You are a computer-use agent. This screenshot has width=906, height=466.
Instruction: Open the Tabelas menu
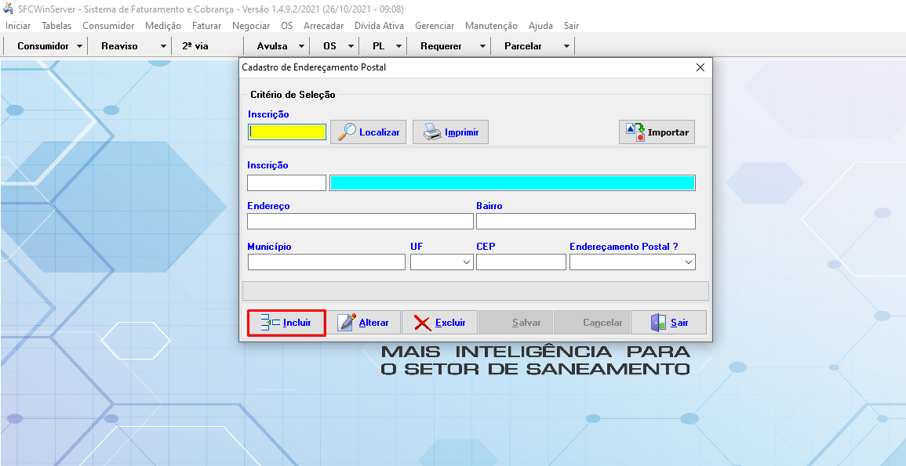(x=56, y=26)
